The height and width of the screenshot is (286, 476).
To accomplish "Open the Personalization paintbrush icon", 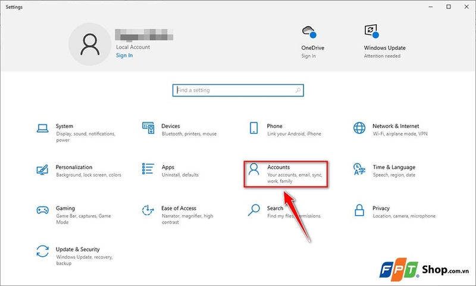I will click(42, 170).
